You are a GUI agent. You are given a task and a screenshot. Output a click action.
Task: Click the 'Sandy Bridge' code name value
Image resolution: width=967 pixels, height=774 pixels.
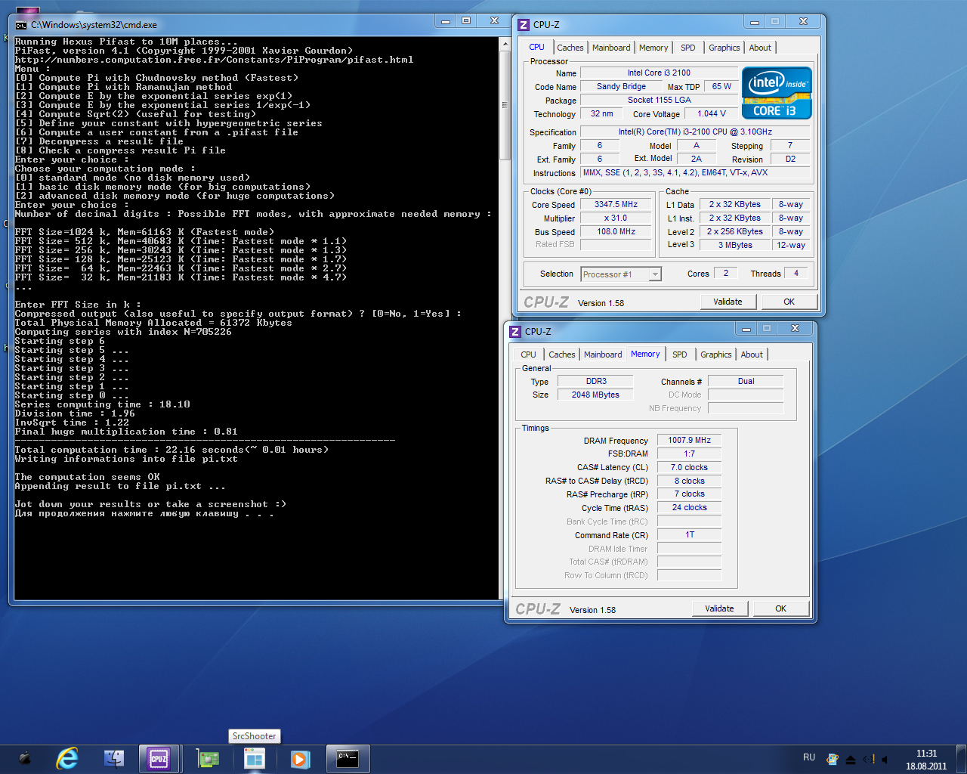pyautogui.click(x=621, y=87)
